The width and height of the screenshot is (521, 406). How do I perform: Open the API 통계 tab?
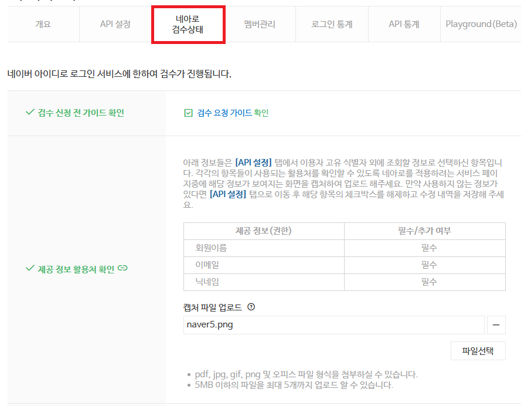[x=404, y=24]
